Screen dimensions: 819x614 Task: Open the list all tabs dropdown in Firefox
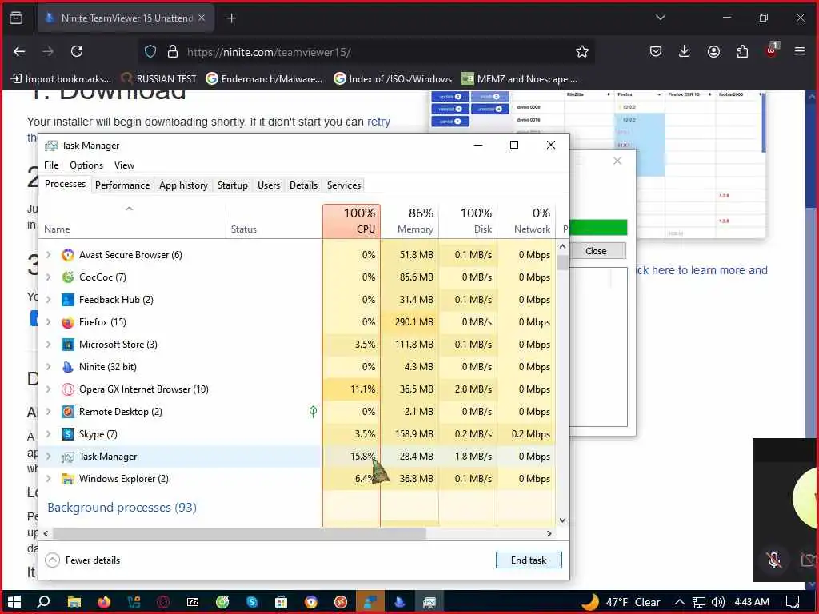tap(660, 18)
